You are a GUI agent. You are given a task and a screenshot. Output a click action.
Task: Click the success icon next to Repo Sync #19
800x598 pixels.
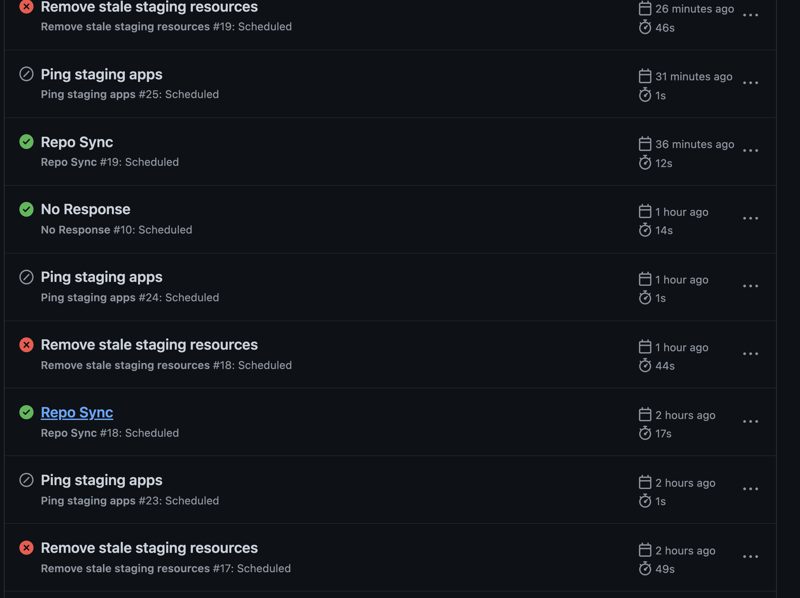click(x=26, y=142)
